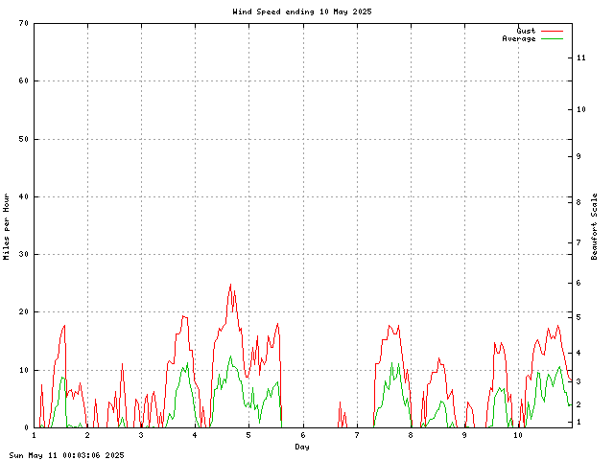Click the x-axis day label 10

click(x=518, y=435)
